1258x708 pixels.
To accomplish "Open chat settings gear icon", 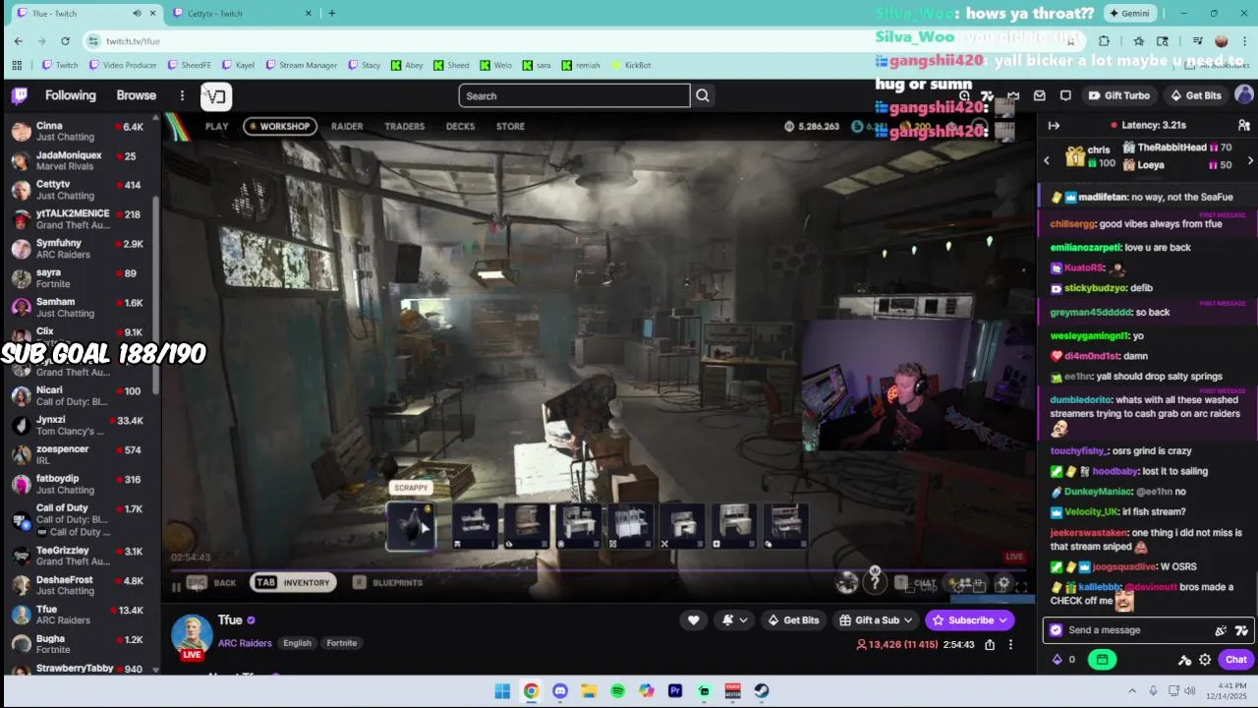I will tap(1205, 660).
